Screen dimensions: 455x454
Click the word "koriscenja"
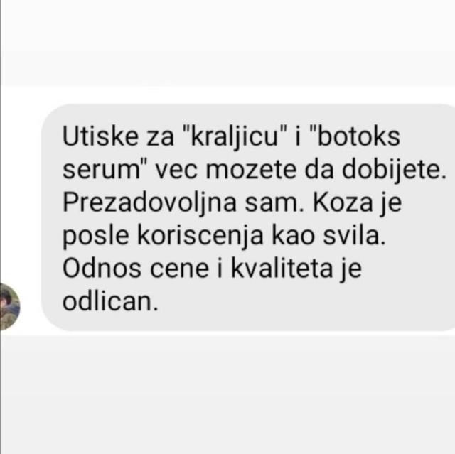coord(200,237)
